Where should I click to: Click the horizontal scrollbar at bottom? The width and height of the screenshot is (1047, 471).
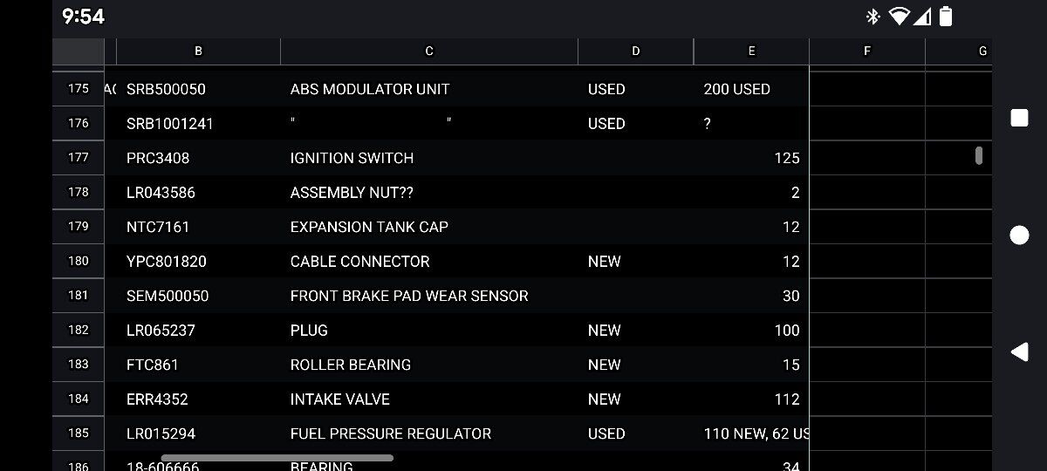(x=277, y=458)
